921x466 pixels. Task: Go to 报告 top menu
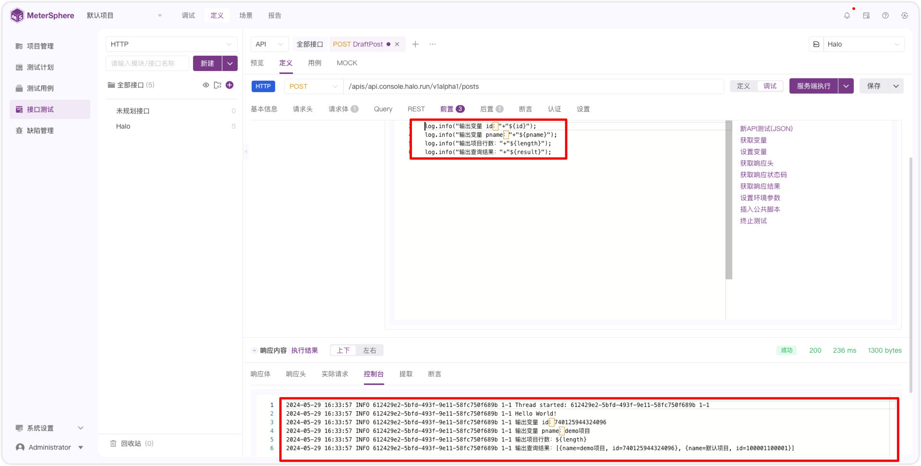tap(275, 15)
